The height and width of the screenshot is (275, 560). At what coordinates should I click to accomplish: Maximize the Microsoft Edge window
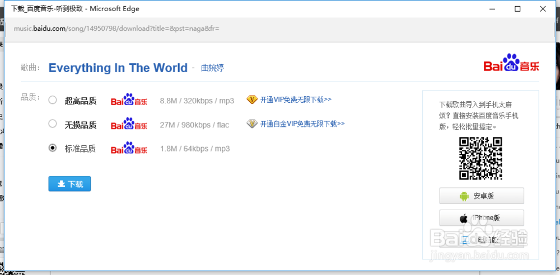click(517, 9)
